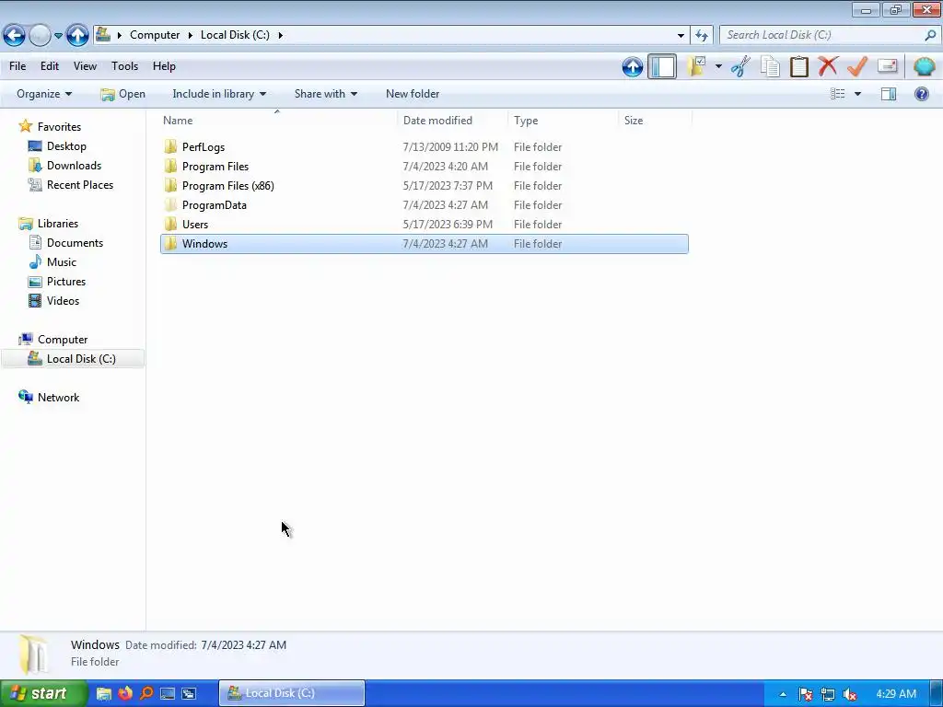Viewport: 943px width, 707px height.
Task: Open the Organize dropdown
Action: point(44,94)
